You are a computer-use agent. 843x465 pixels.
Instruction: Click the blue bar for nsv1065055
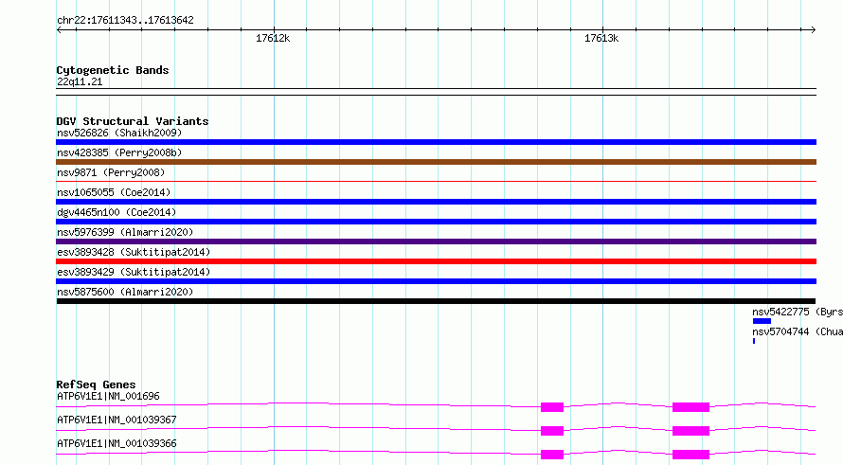436,202
